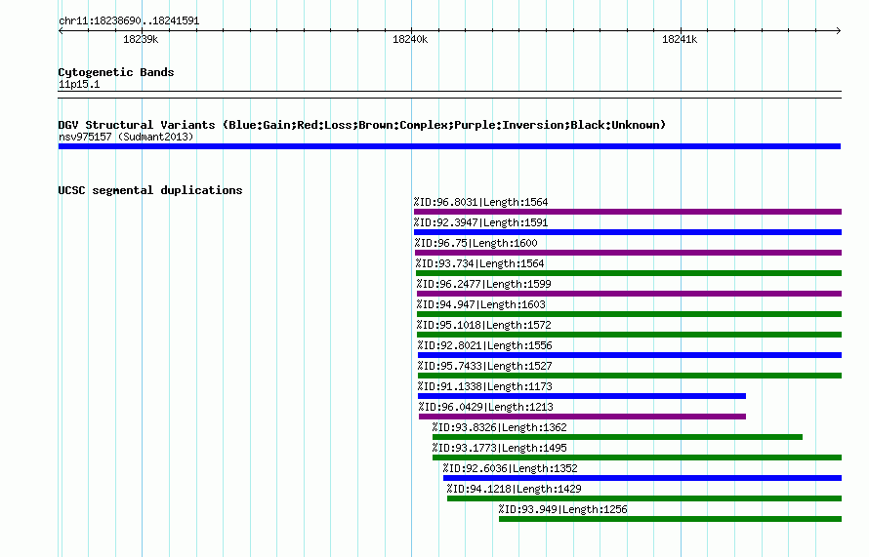The height and width of the screenshot is (557, 869).
Task: Select the purple bar under %ID:96.2477
Action: (629, 294)
